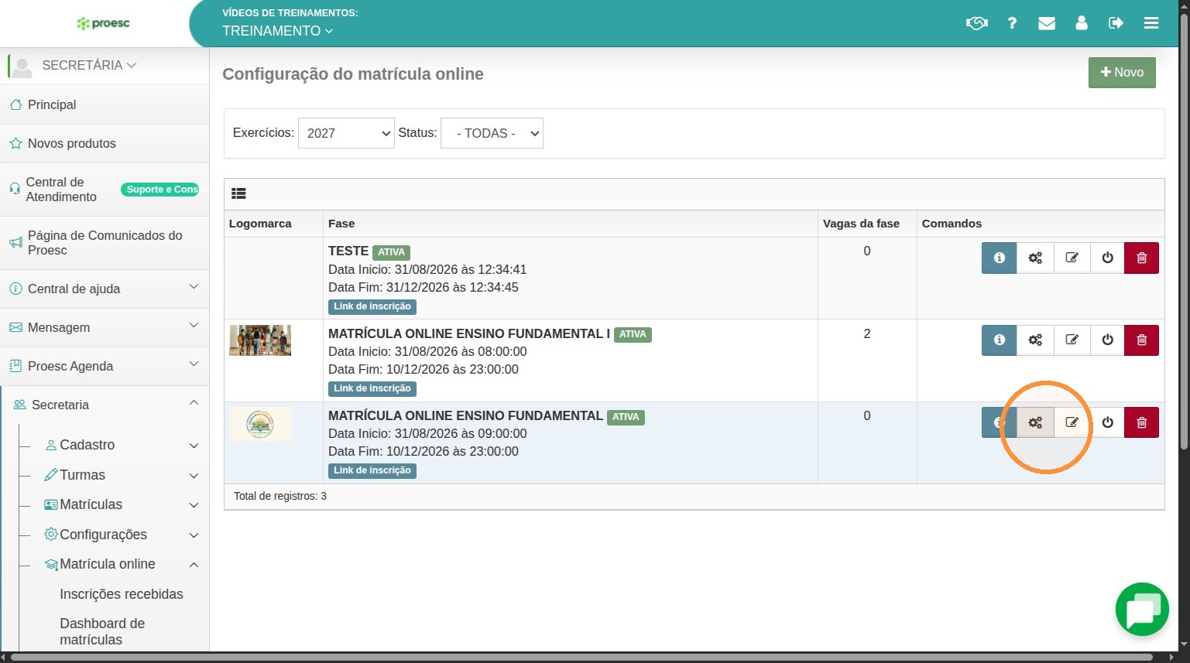Click the ENSINO FUNDAMENTAL I logo thumbnail
This screenshot has width=1190, height=663.
tap(260, 340)
